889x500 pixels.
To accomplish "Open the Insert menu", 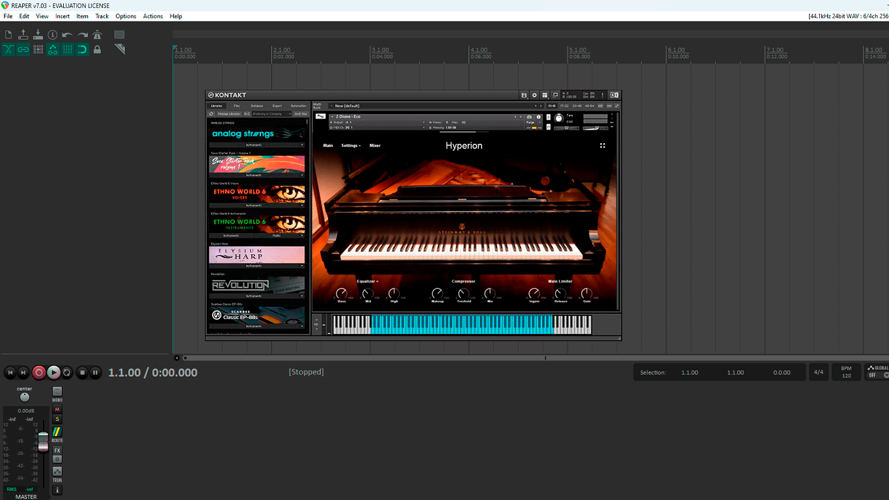I will pos(62,16).
